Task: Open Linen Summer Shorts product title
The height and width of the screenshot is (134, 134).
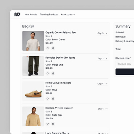Action: pos(57,133)
